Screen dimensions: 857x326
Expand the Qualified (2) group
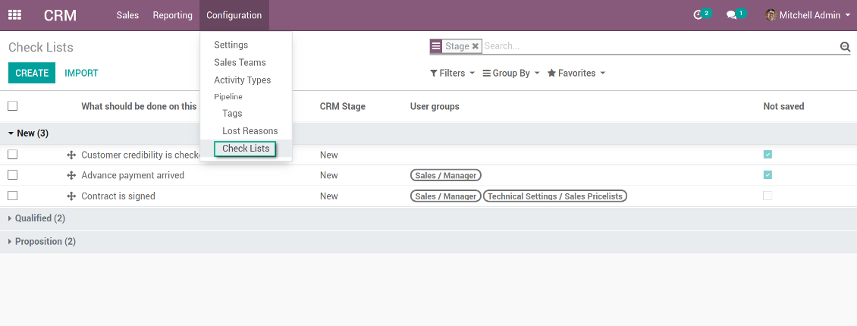click(x=39, y=218)
